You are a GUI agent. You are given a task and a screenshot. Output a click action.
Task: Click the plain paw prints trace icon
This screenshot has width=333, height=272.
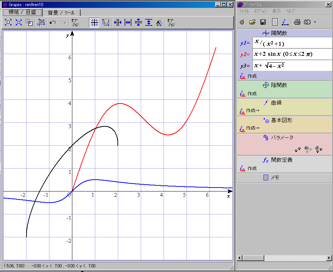298,150
